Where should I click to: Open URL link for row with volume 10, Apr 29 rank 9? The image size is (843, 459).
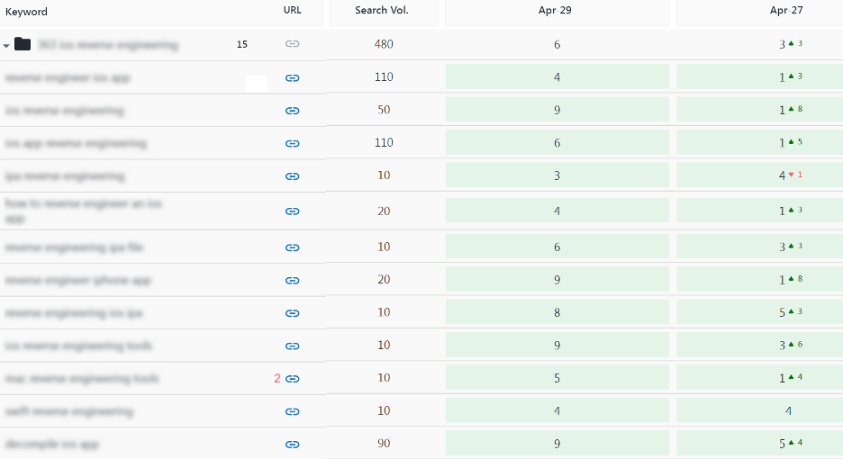coord(292,346)
